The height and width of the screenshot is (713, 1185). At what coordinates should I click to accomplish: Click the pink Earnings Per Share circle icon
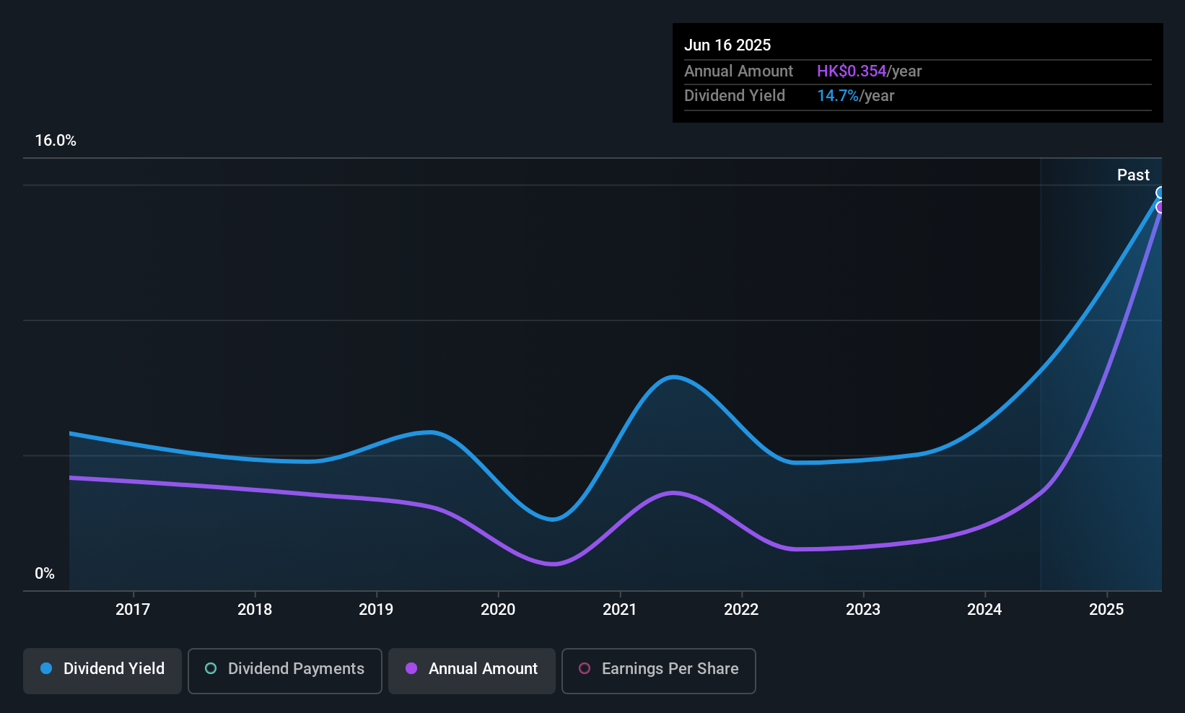point(585,669)
